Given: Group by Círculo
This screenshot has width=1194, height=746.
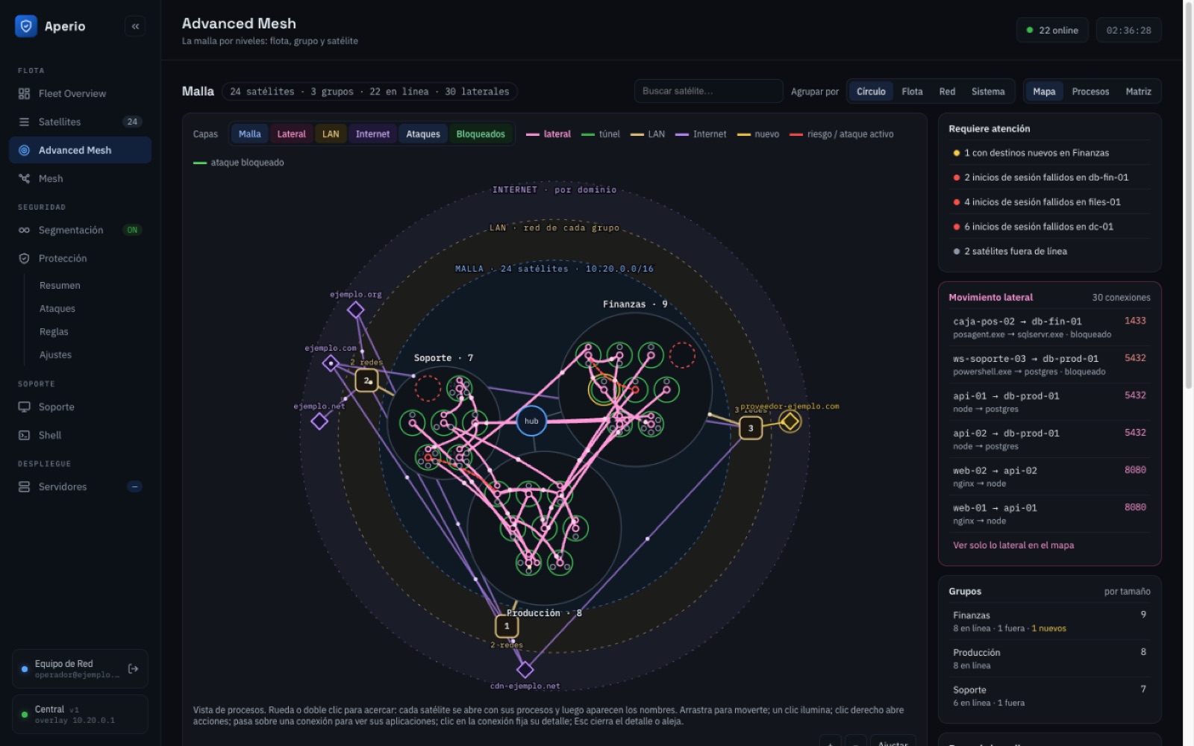Looking at the screenshot, I should [x=871, y=92].
